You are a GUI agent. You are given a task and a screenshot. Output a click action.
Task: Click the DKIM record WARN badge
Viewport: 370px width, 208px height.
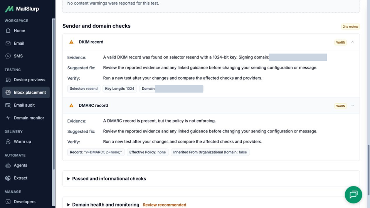340,42
